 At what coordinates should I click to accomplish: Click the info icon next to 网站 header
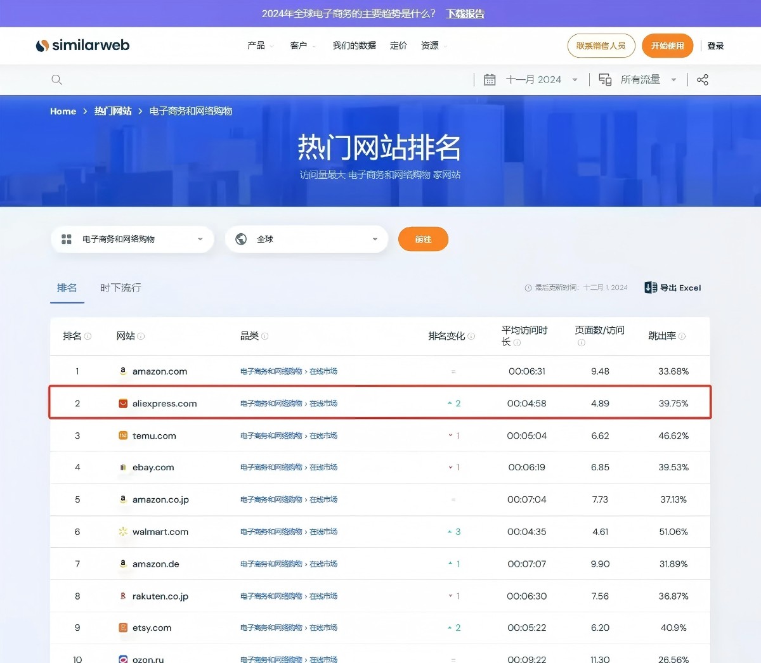(x=141, y=336)
